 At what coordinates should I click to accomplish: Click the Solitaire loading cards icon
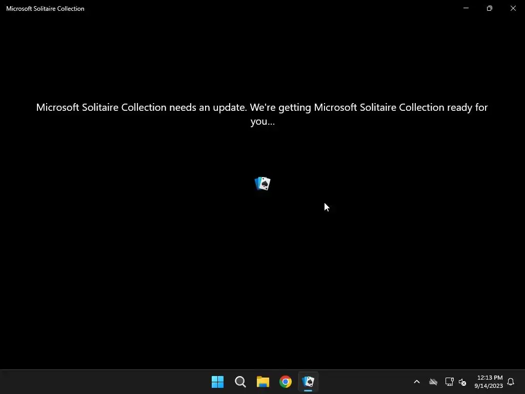[262, 184]
